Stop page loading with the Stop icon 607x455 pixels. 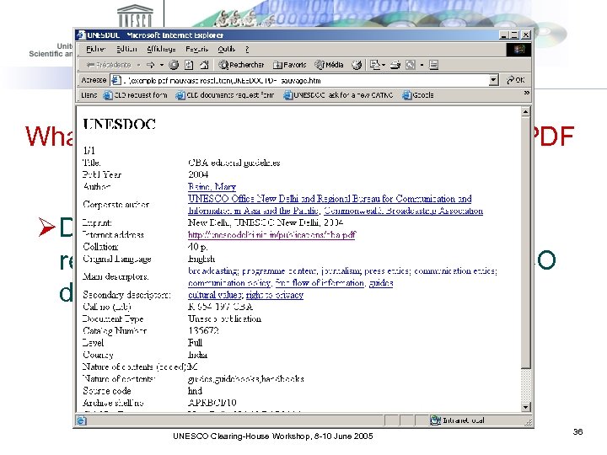pyautogui.click(x=174, y=65)
